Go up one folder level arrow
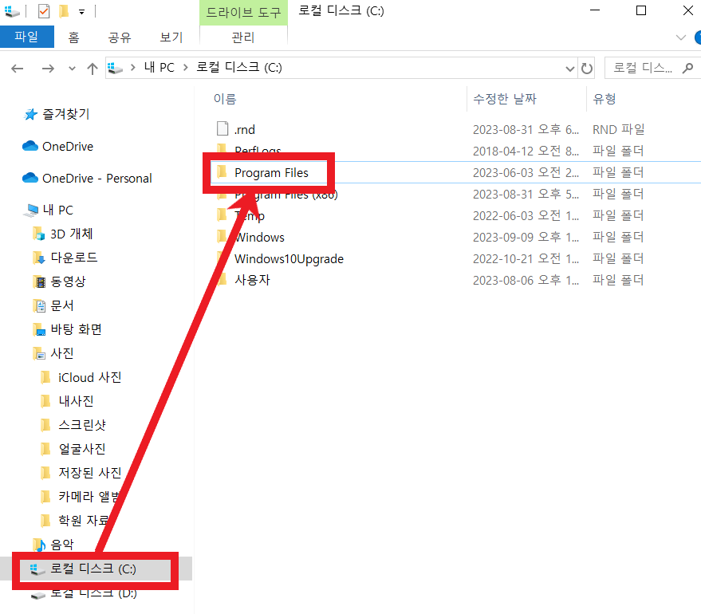Screen dimensions: 701x614 92,69
